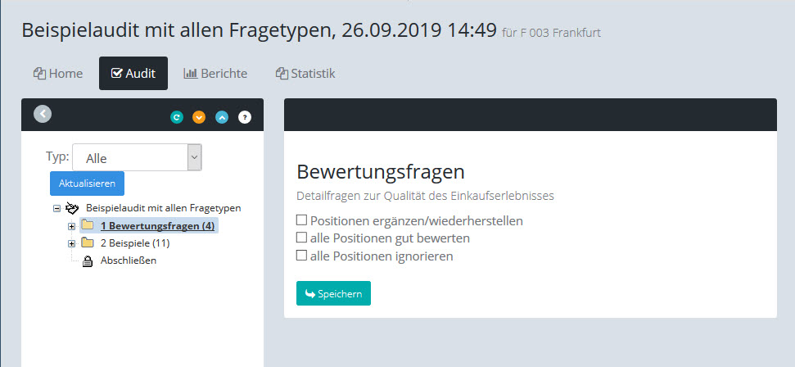Click the lock icon beside Abschließen
The image size is (795, 367).
coord(88,261)
